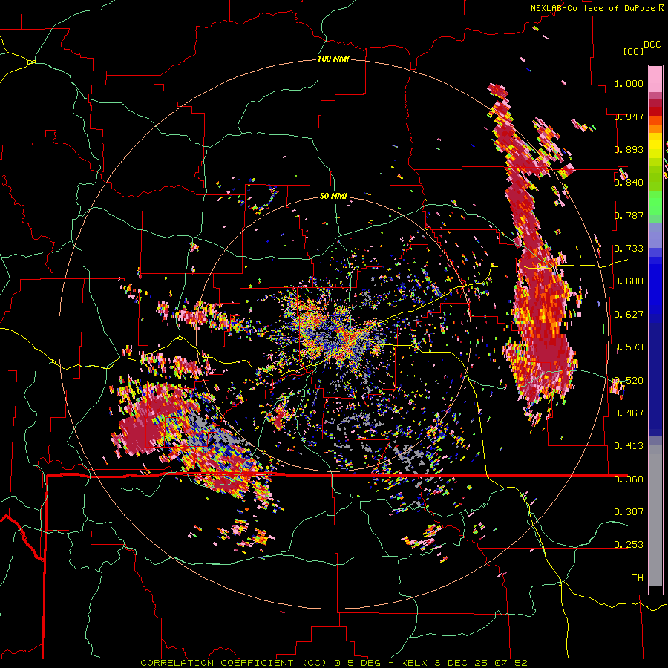Screen dimensions: 668x668
Task: Pick the gray legend color band
Action: (655, 516)
